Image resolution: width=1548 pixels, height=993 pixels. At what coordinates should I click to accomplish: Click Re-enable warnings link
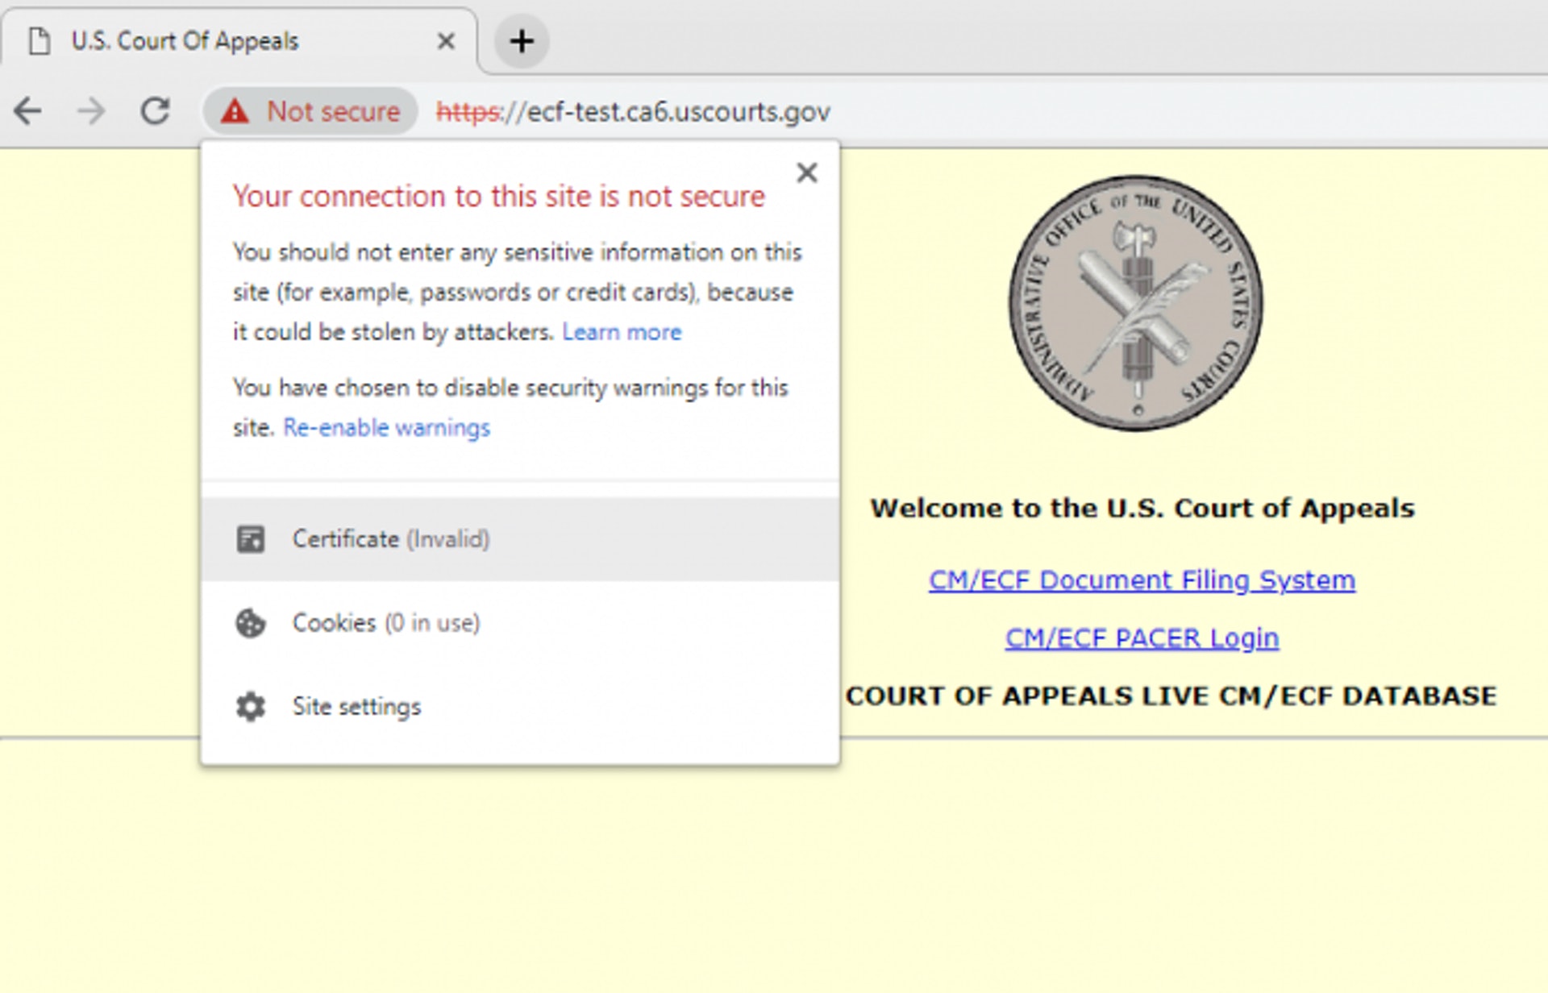click(386, 427)
